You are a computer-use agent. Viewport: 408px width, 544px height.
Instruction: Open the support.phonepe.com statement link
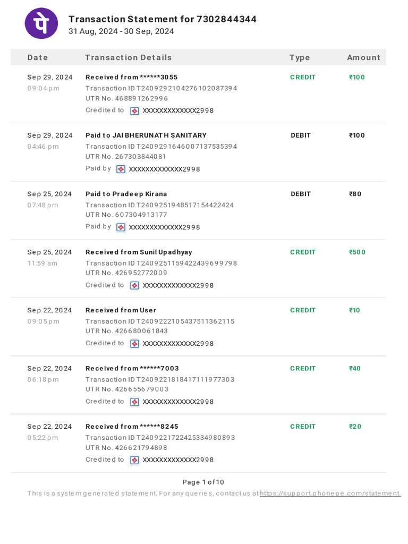coord(330,494)
